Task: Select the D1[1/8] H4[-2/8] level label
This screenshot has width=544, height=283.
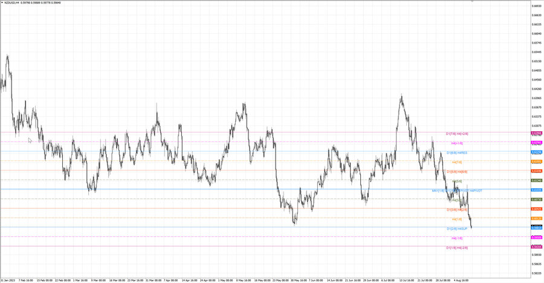Action: (x=457, y=247)
